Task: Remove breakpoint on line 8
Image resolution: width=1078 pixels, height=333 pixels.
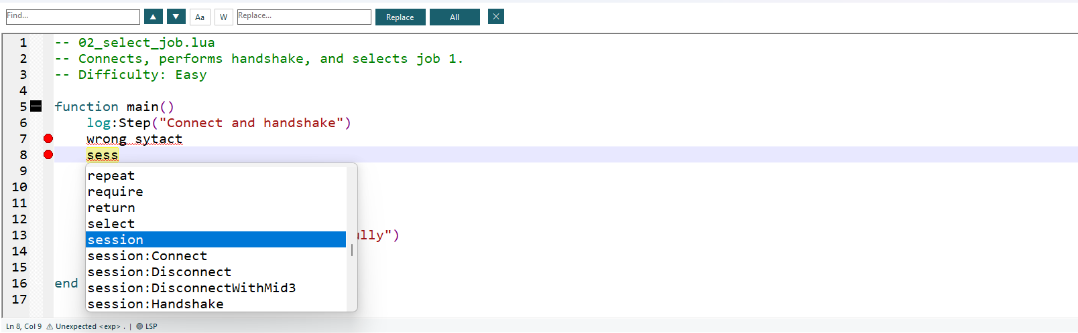Action: click(x=48, y=154)
